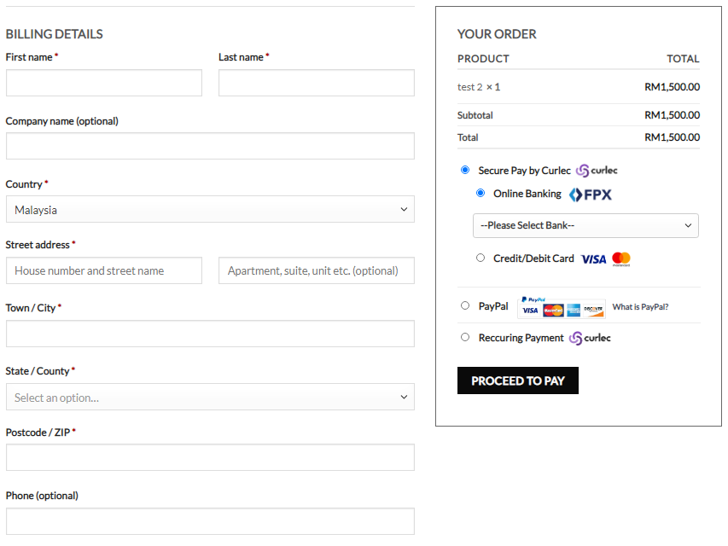Click the Company name input field
Viewport: 728px width, 546px height.
tap(210, 146)
